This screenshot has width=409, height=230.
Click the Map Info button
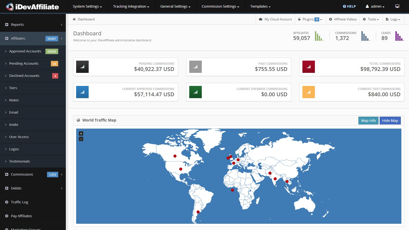[368, 120]
